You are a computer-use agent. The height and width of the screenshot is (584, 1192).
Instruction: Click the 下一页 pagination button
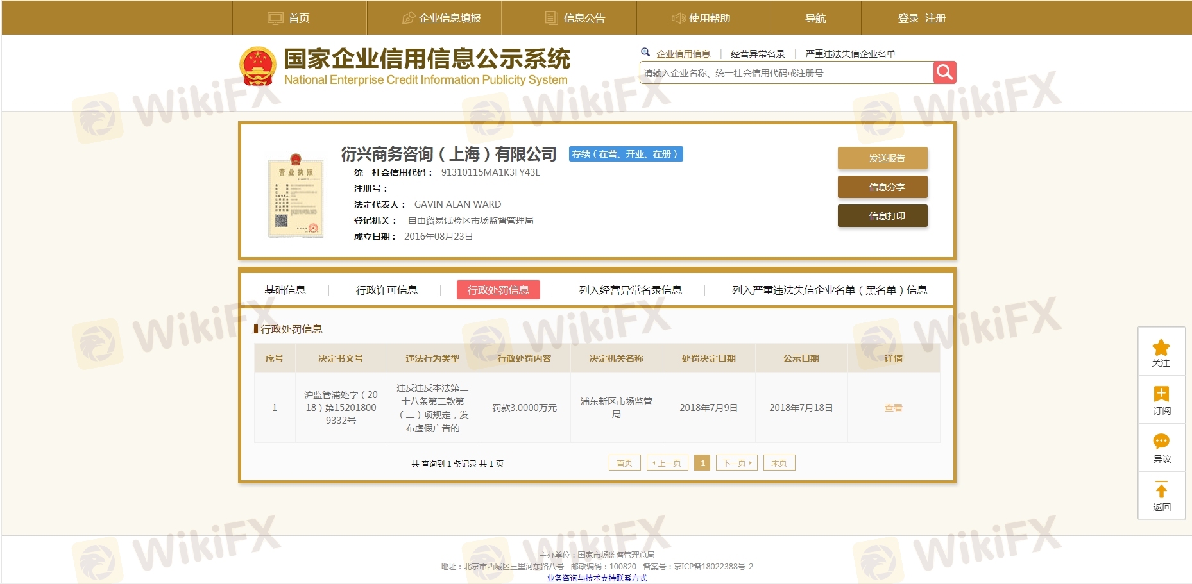736,463
